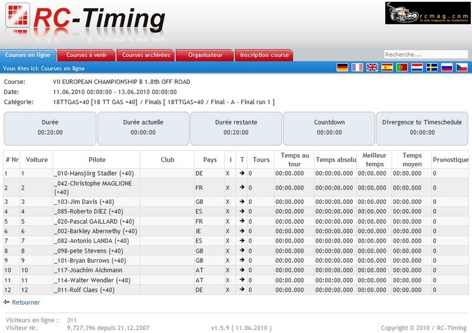Open the Courses à venir tab
This screenshot has width=472, height=333.
click(86, 55)
